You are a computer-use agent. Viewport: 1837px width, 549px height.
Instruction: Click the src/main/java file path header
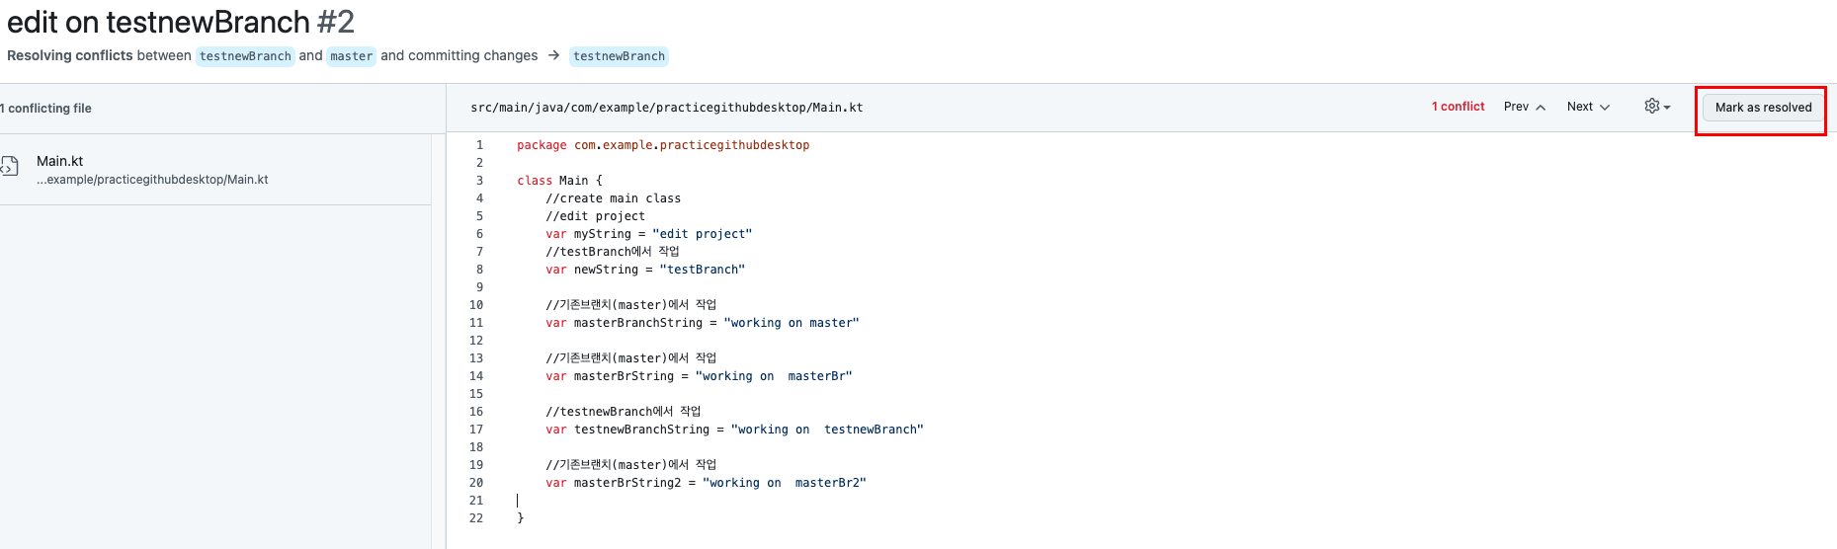(666, 108)
